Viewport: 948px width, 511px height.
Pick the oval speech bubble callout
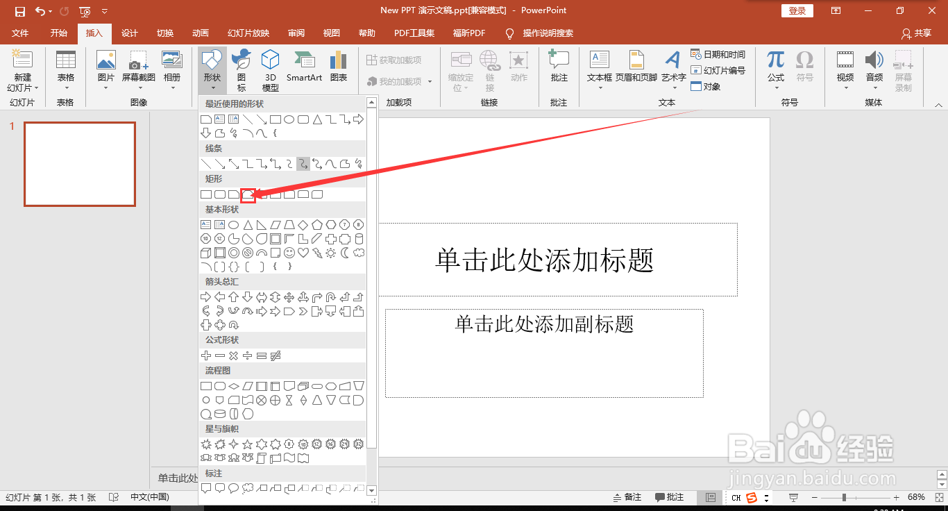[x=234, y=489]
